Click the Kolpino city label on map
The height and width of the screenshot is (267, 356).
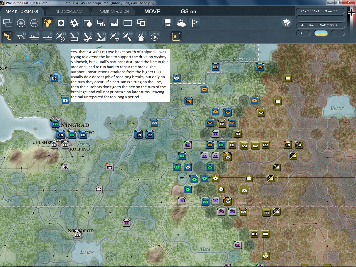point(80,149)
